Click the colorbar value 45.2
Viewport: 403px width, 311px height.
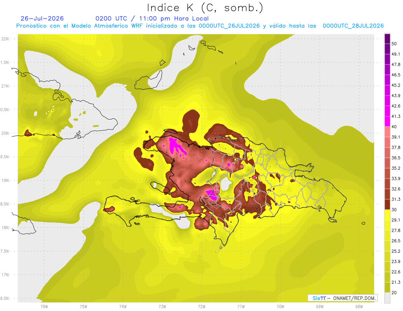(x=396, y=85)
